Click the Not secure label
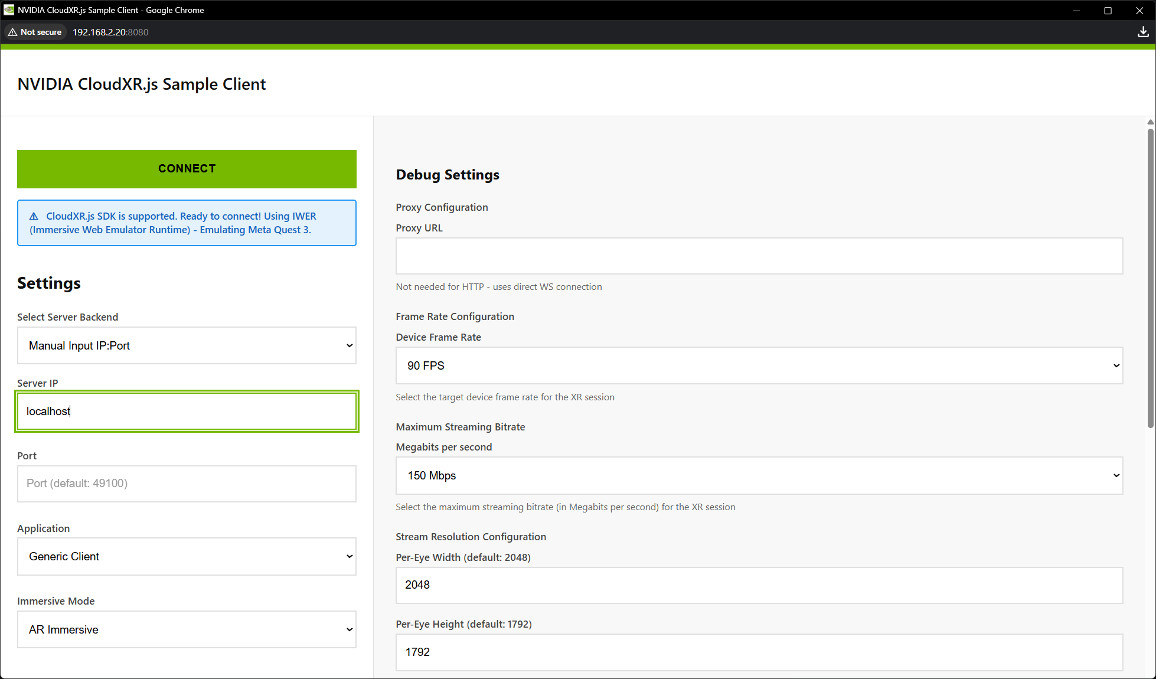1156x679 pixels. tap(40, 32)
